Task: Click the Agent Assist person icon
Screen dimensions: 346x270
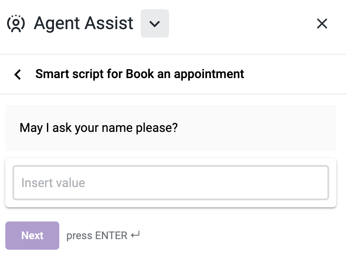Action: coord(16,23)
